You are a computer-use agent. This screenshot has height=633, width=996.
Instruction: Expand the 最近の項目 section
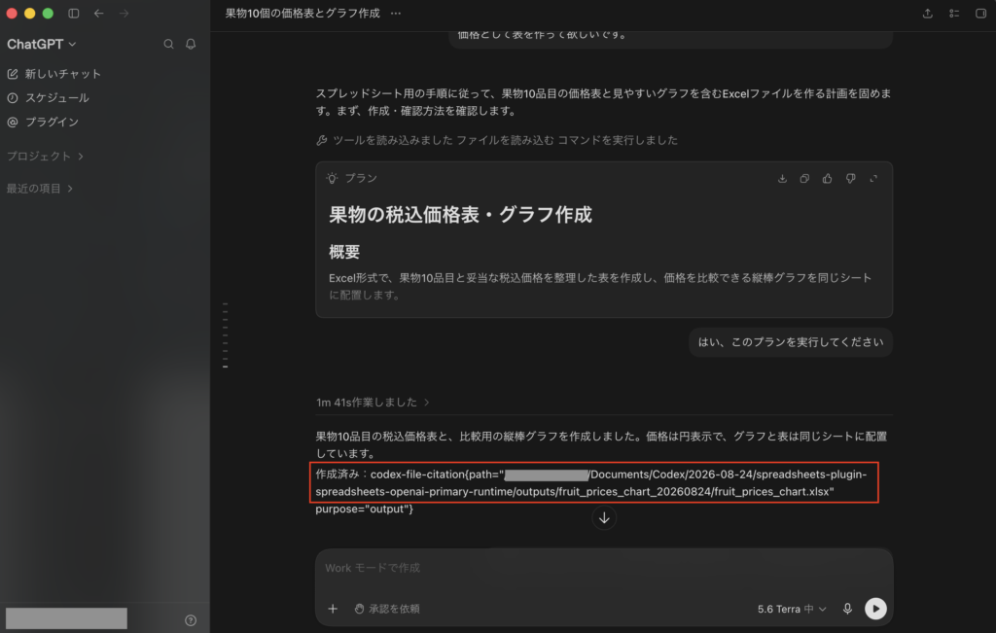click(40, 189)
